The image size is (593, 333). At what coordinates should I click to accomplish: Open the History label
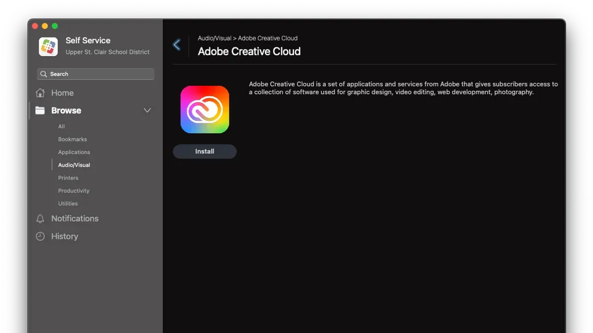click(65, 236)
